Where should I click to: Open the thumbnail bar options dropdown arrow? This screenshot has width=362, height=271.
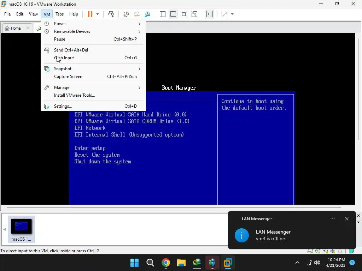tap(358, 222)
